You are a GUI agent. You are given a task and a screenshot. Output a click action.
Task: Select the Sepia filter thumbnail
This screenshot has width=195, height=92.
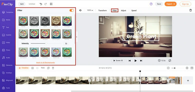point(56,21)
